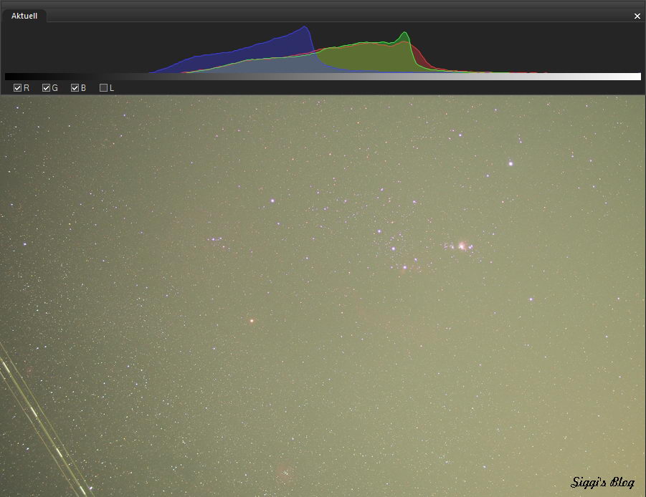Click the bright orange nebula cluster in photo
Viewport: 646px width, 497px height.
[462, 246]
